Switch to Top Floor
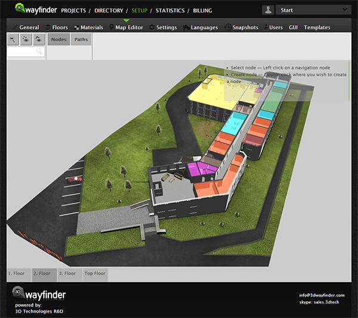The height and width of the screenshot is (318, 358). [95, 274]
